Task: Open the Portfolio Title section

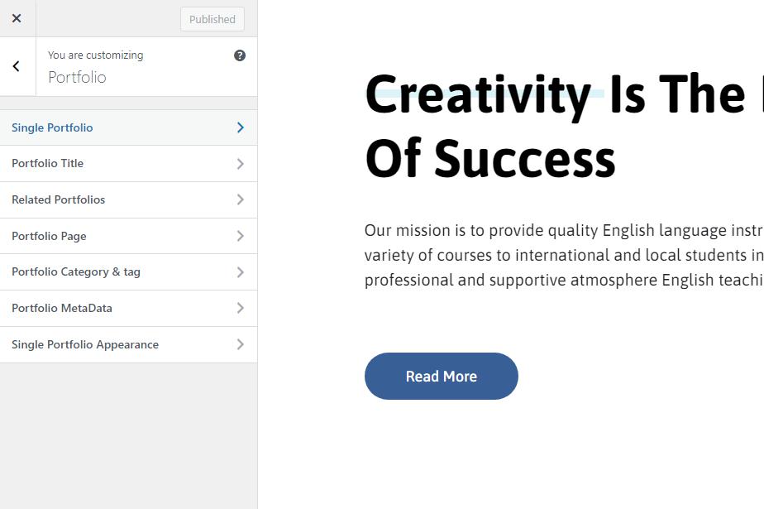Action: (129, 164)
